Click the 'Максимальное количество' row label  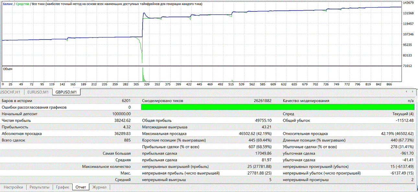click(106, 166)
